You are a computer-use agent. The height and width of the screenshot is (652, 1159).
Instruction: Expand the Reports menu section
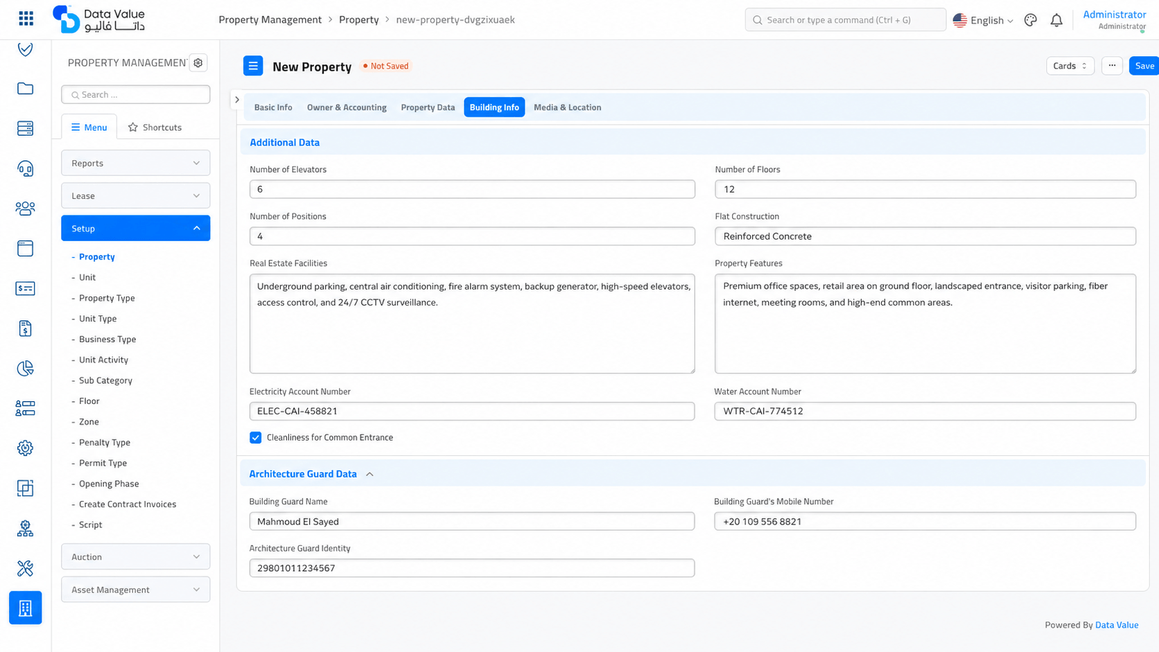click(136, 163)
